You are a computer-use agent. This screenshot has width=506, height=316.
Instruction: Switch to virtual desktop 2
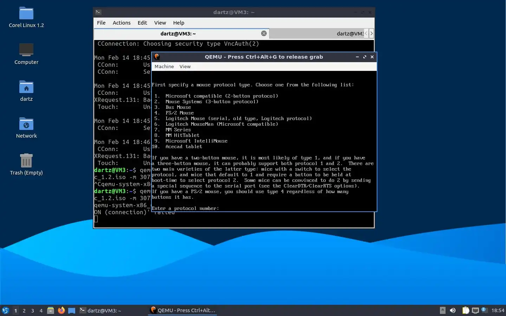click(24, 311)
